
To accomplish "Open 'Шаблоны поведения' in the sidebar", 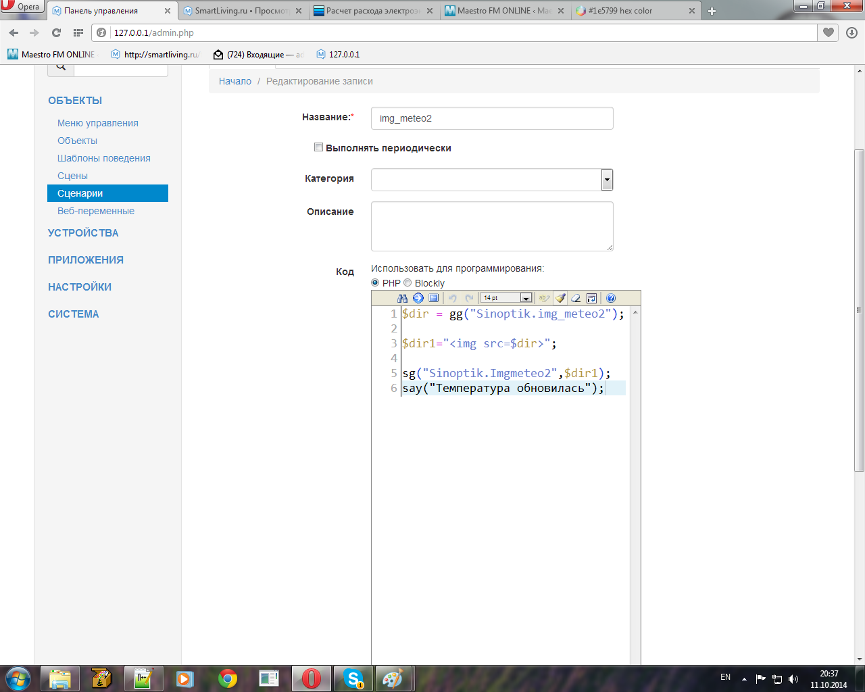I will coord(104,158).
